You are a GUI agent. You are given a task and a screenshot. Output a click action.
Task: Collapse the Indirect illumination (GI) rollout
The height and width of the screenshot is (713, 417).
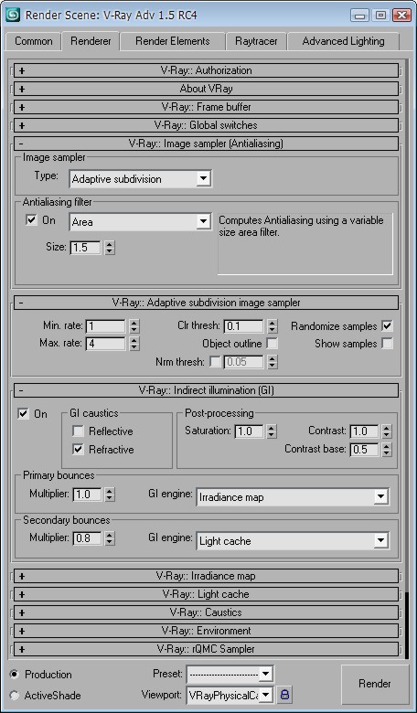(x=206, y=390)
